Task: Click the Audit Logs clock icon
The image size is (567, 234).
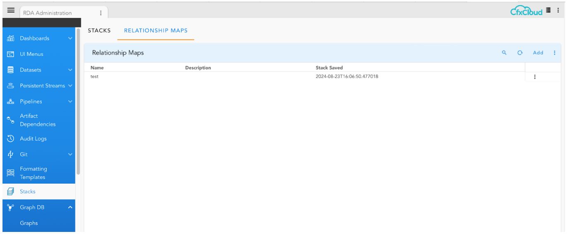Action: point(11,139)
